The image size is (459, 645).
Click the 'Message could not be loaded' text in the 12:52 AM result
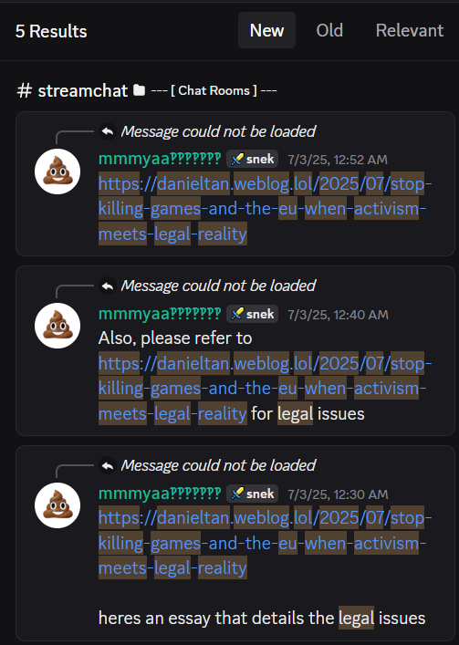218,131
